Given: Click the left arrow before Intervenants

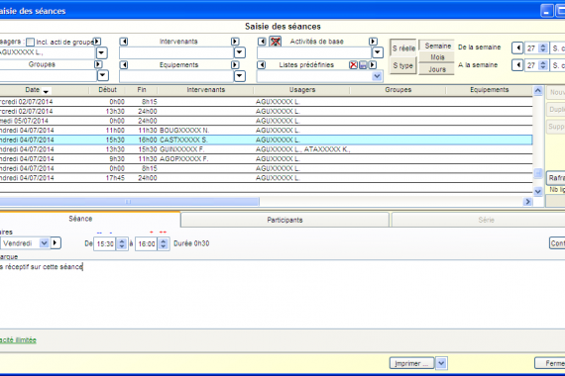Looking at the screenshot, I should 124,42.
